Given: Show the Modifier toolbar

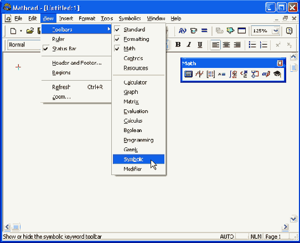Looking at the screenshot, I should [138, 169].
